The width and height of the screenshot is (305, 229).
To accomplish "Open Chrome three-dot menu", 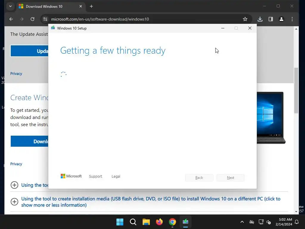I will tap(292, 19).
